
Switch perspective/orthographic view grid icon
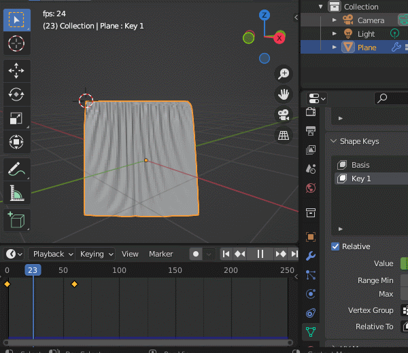(x=284, y=136)
